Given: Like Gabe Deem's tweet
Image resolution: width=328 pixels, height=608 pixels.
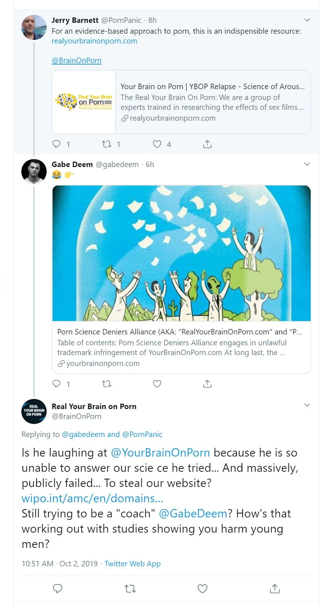Looking at the screenshot, I should [157, 384].
